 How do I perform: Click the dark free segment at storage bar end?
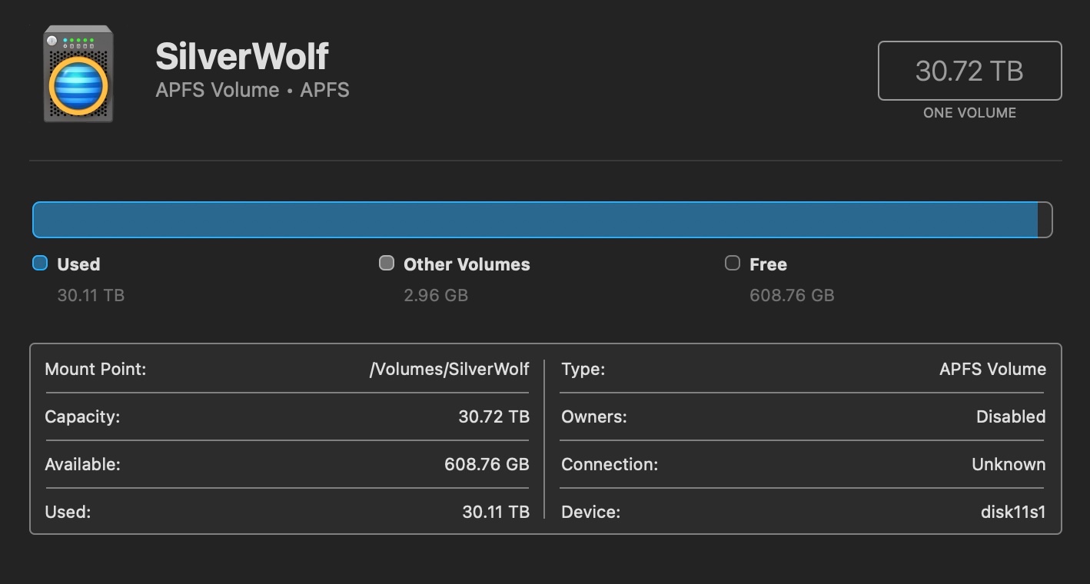click(1044, 220)
